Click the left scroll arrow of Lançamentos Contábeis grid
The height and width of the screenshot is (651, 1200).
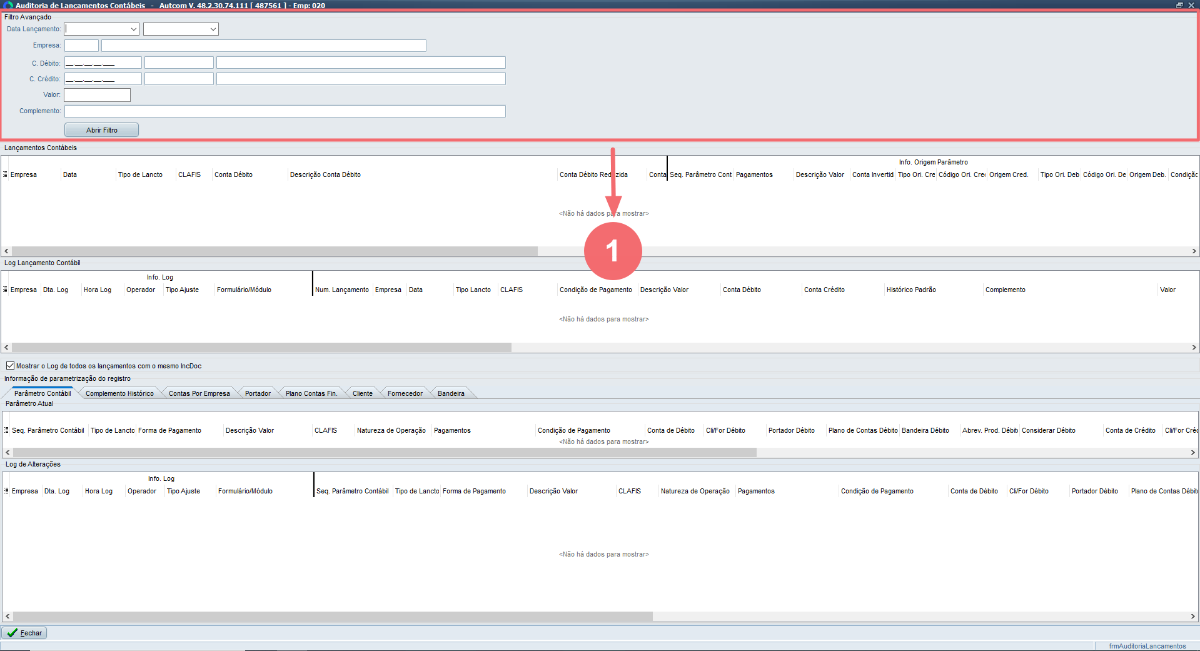tap(7, 251)
